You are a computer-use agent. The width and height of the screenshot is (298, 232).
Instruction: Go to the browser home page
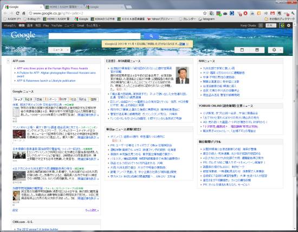click(x=24, y=13)
